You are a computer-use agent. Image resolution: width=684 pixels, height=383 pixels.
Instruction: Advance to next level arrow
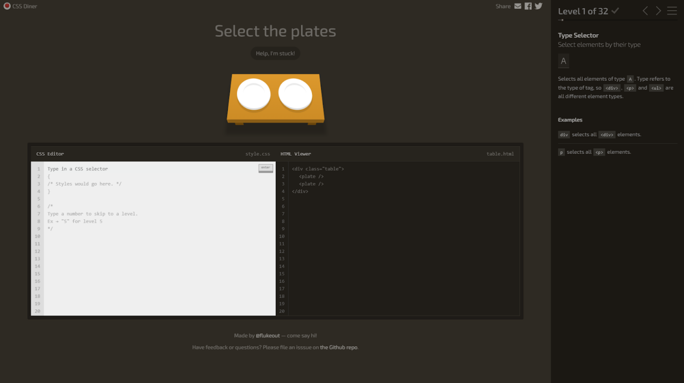658,11
